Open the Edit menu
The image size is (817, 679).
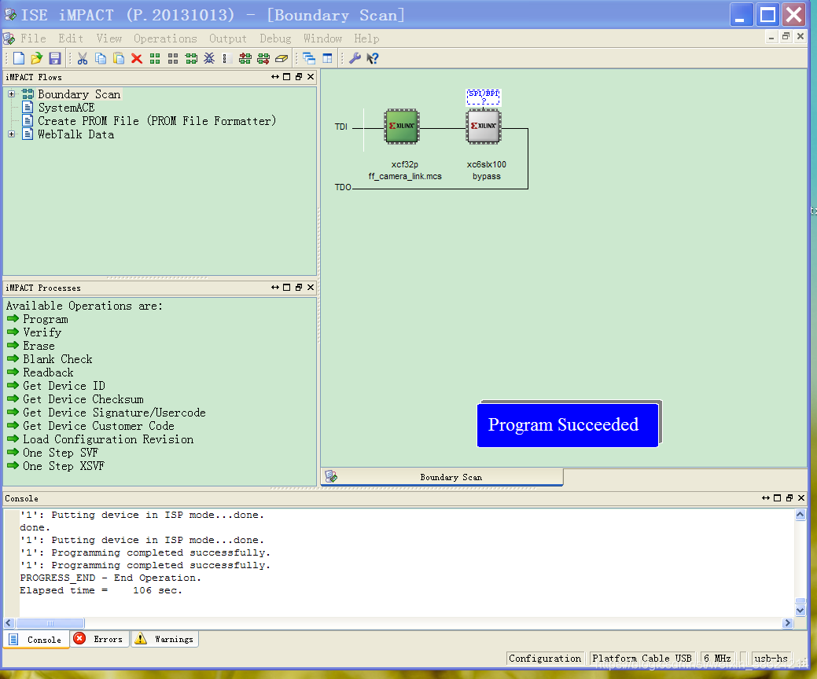(71, 39)
